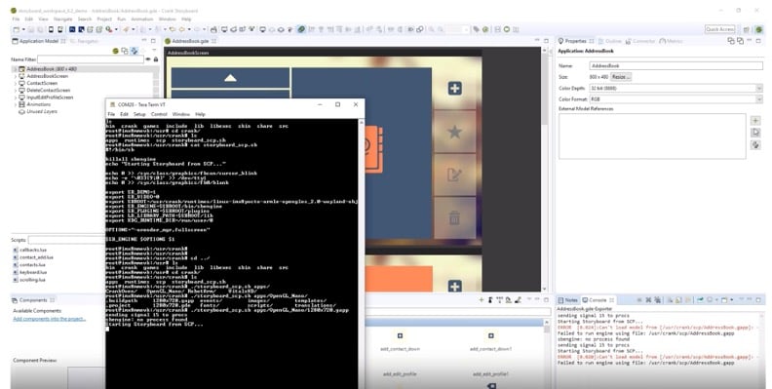This screenshot has width=772, height=389.
Task: Click the Name Filter input field
Action: click(x=91, y=59)
